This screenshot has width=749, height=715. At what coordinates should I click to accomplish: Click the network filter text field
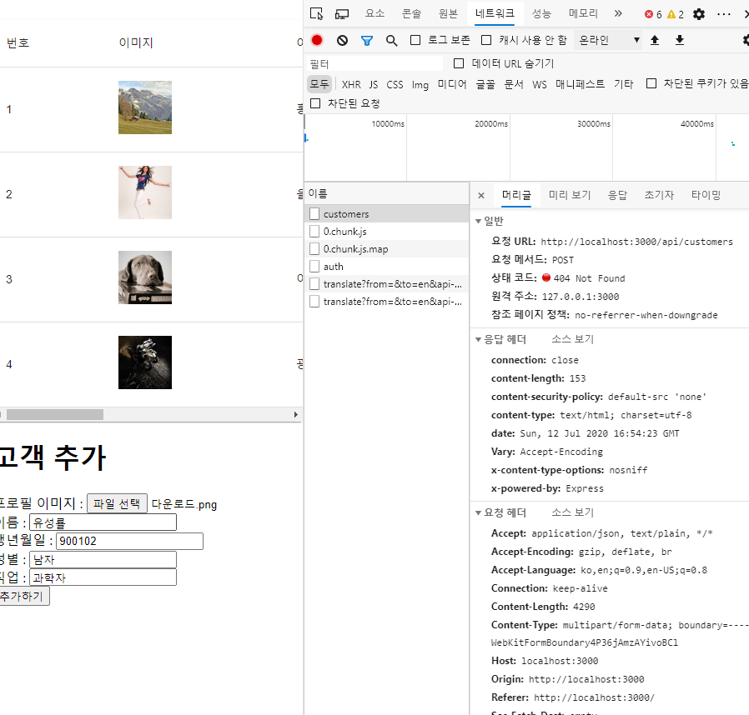click(x=374, y=63)
